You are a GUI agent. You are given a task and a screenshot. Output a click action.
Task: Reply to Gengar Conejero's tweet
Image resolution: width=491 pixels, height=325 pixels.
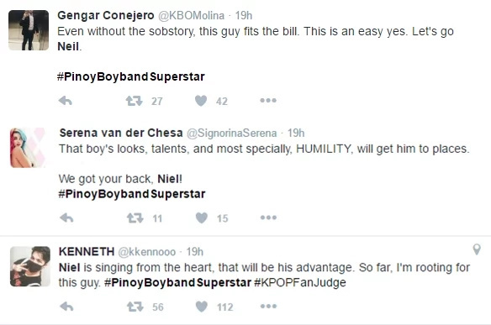tap(66, 101)
